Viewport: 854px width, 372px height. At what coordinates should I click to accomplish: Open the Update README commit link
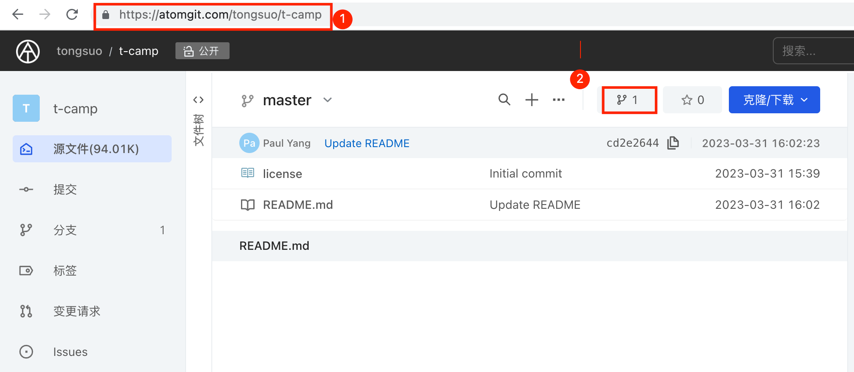(367, 143)
